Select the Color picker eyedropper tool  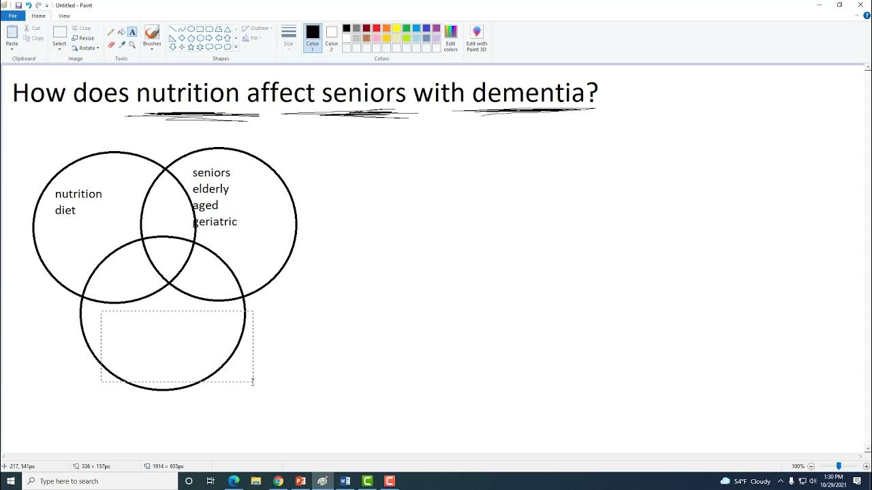[121, 45]
